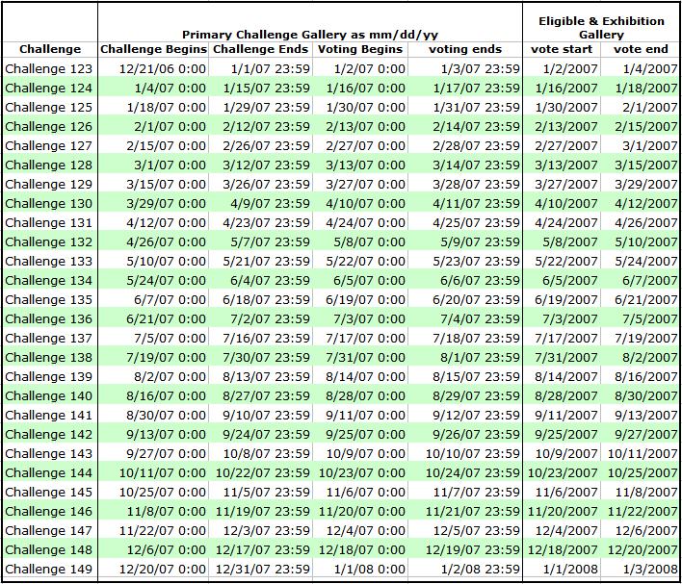
Task: Select the 'Challenge 141' row label
Action: tap(49, 415)
